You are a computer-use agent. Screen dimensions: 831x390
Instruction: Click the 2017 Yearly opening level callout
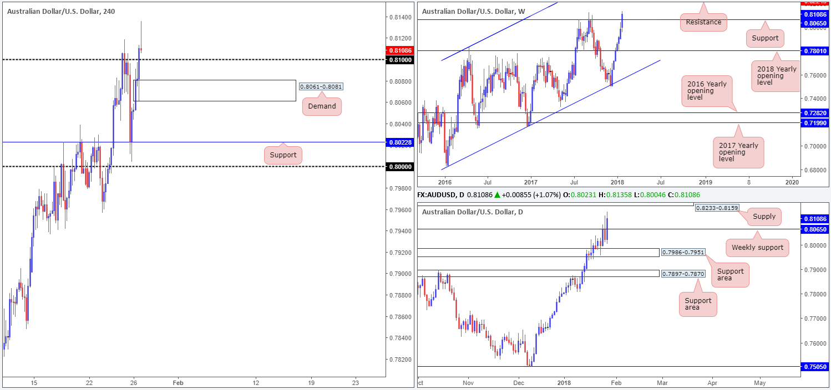pyautogui.click(x=739, y=152)
